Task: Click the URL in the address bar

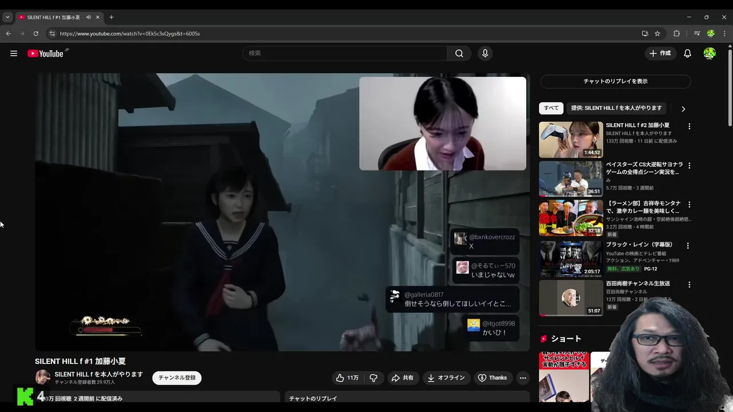Action: [x=130, y=33]
